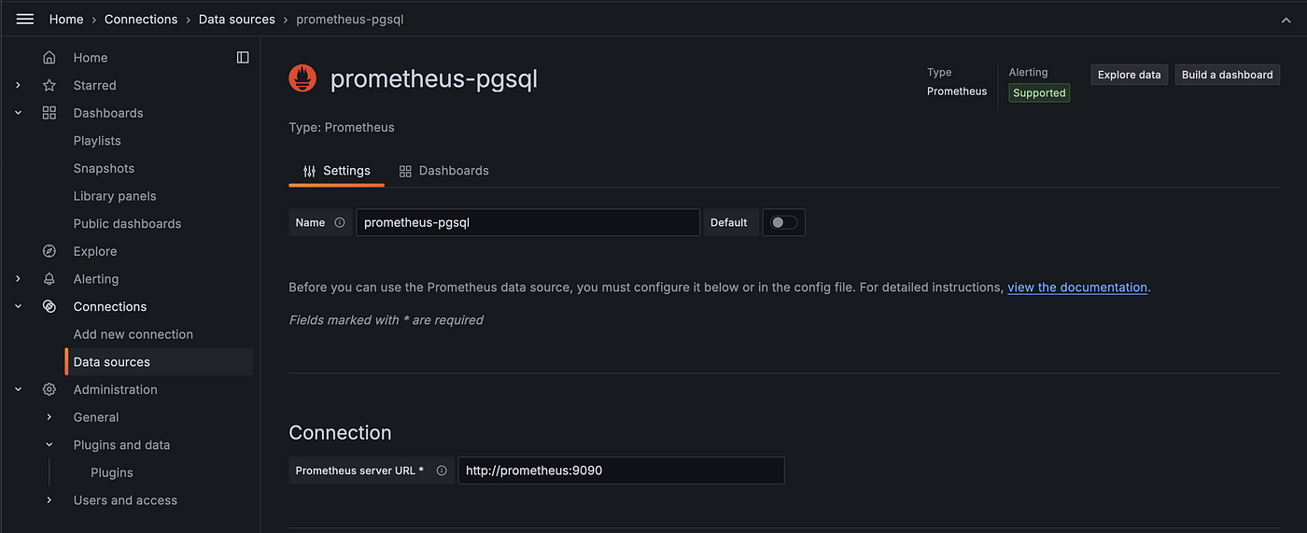Open the view the documentation link
Screen dimensions: 1307x533
pos(1077,288)
